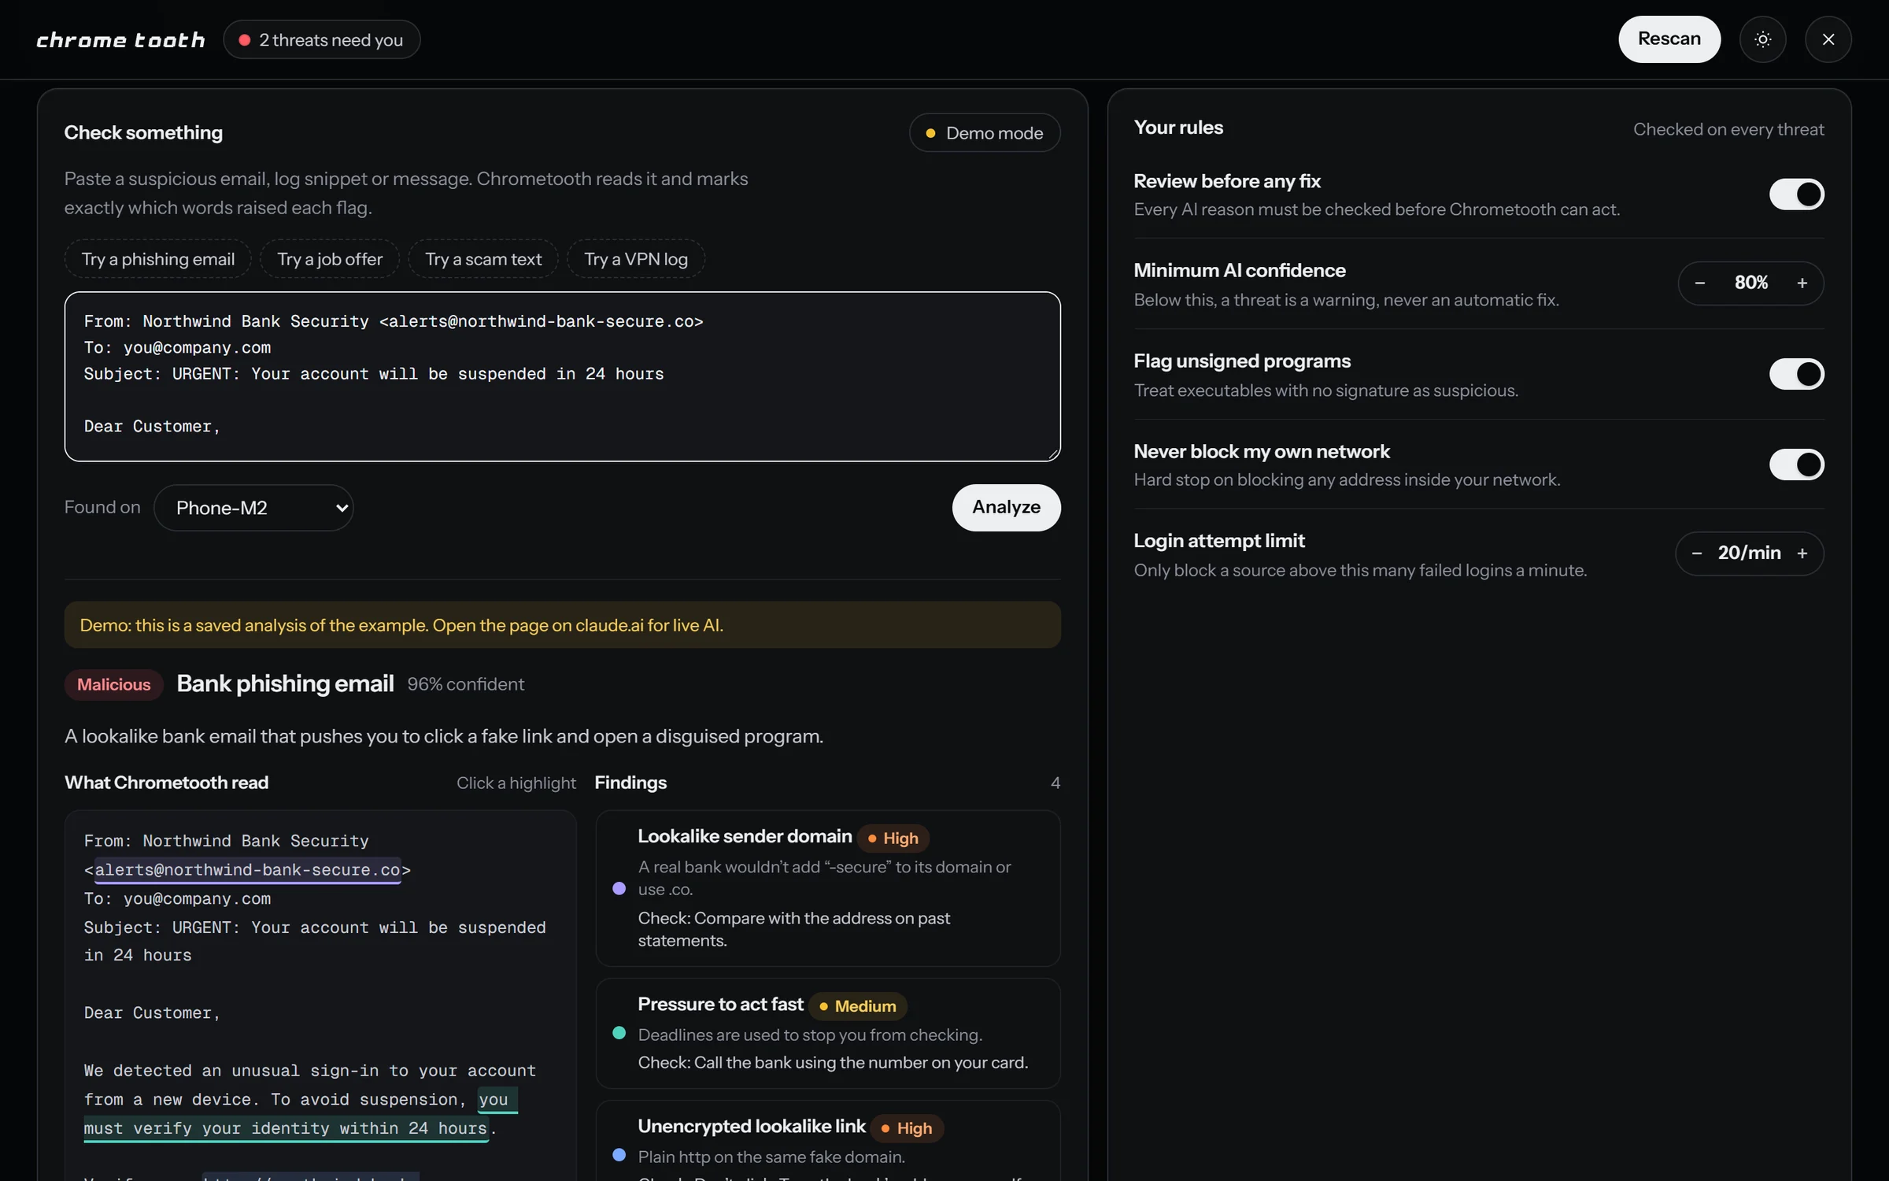This screenshot has width=1889, height=1181.
Task: Open the Lookalike sender domain finding
Action: (828, 888)
